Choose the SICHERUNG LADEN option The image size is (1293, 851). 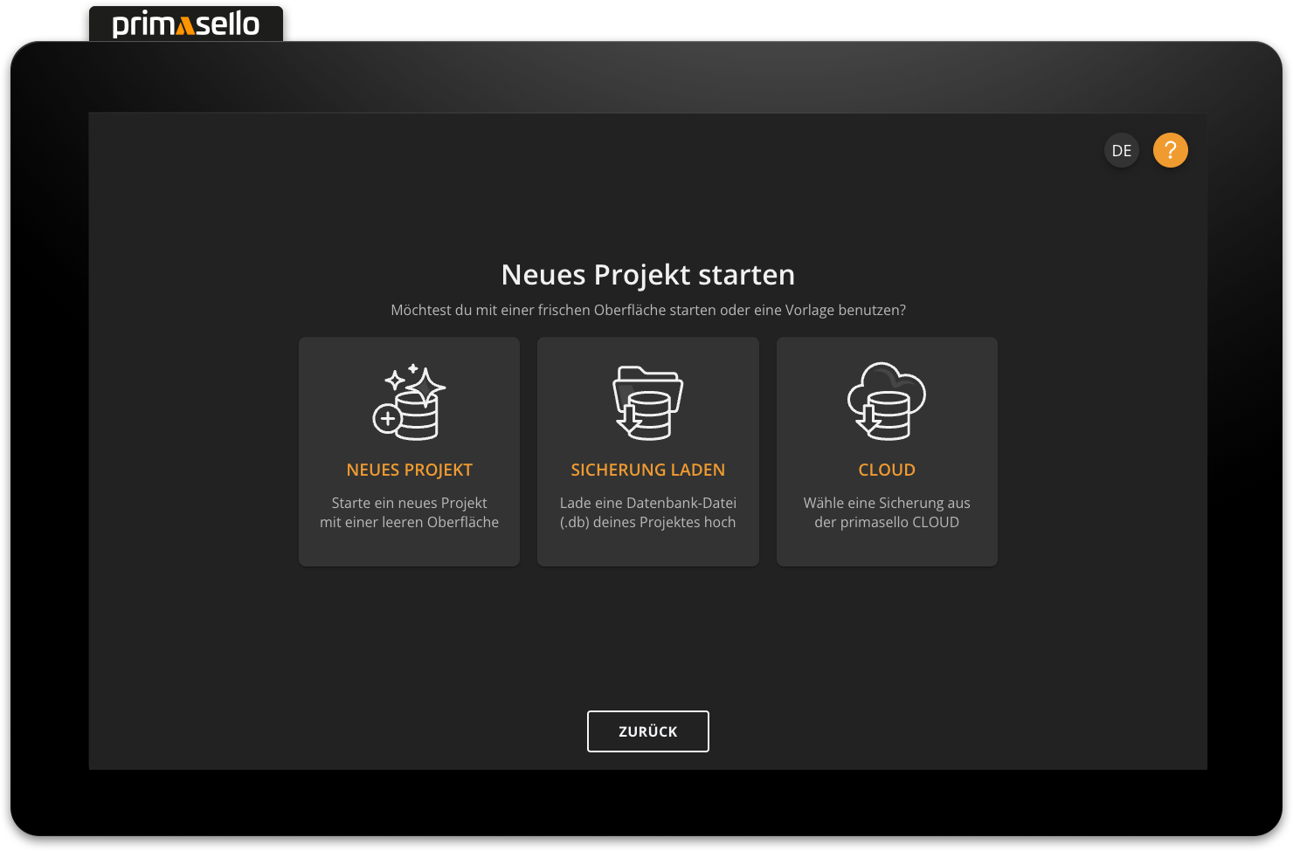click(647, 470)
